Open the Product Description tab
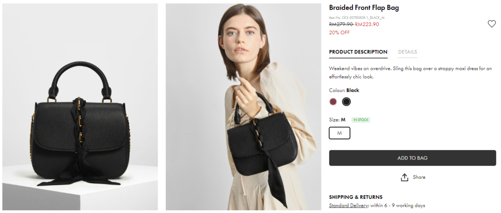This screenshot has width=501, height=213. click(358, 52)
